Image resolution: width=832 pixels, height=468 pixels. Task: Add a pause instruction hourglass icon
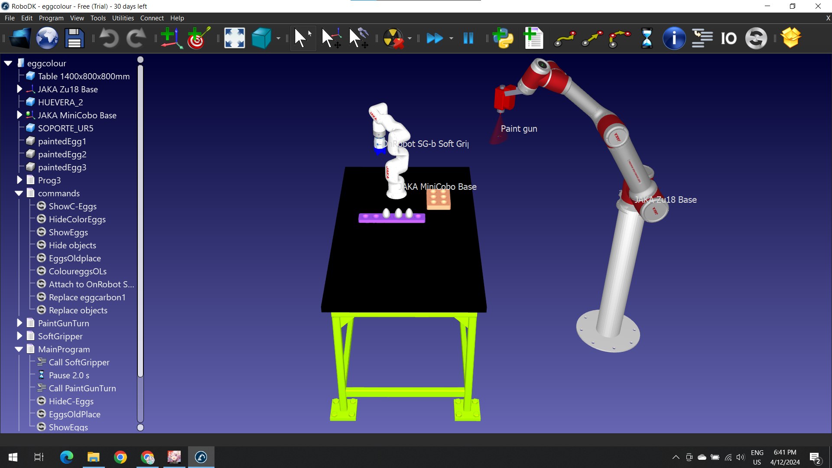pos(647,38)
